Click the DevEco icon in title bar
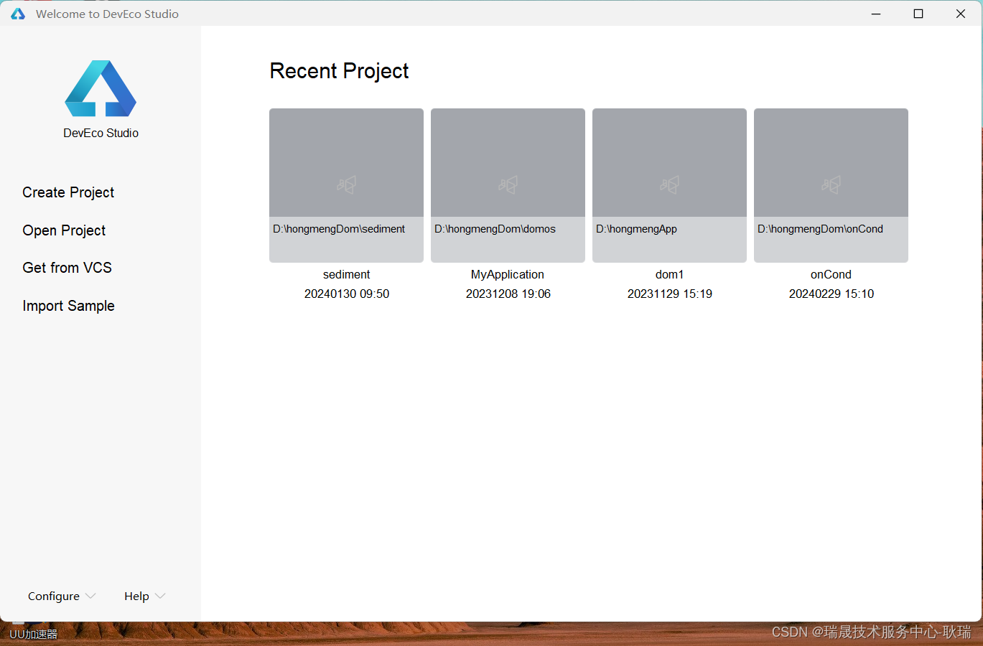 pyautogui.click(x=18, y=14)
